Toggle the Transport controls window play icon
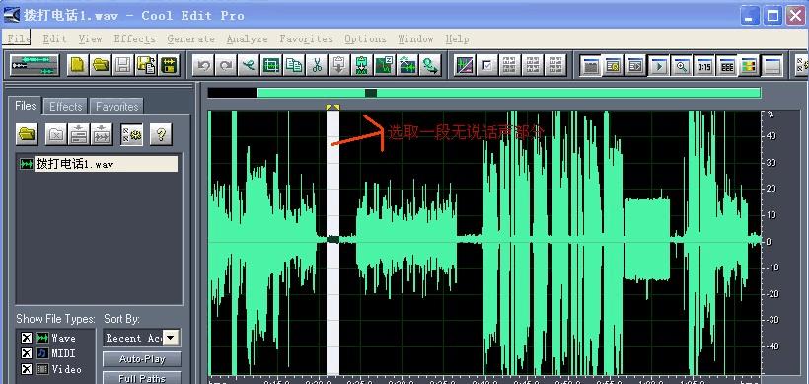 coord(658,65)
